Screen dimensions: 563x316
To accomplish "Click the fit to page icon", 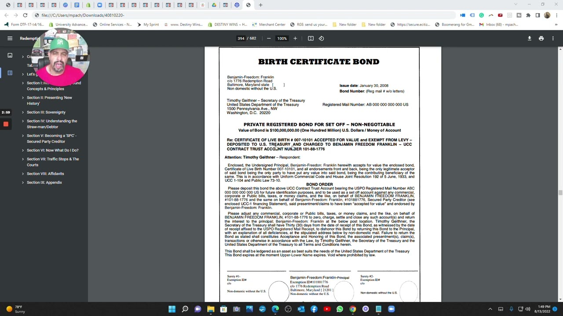I will tap(311, 38).
